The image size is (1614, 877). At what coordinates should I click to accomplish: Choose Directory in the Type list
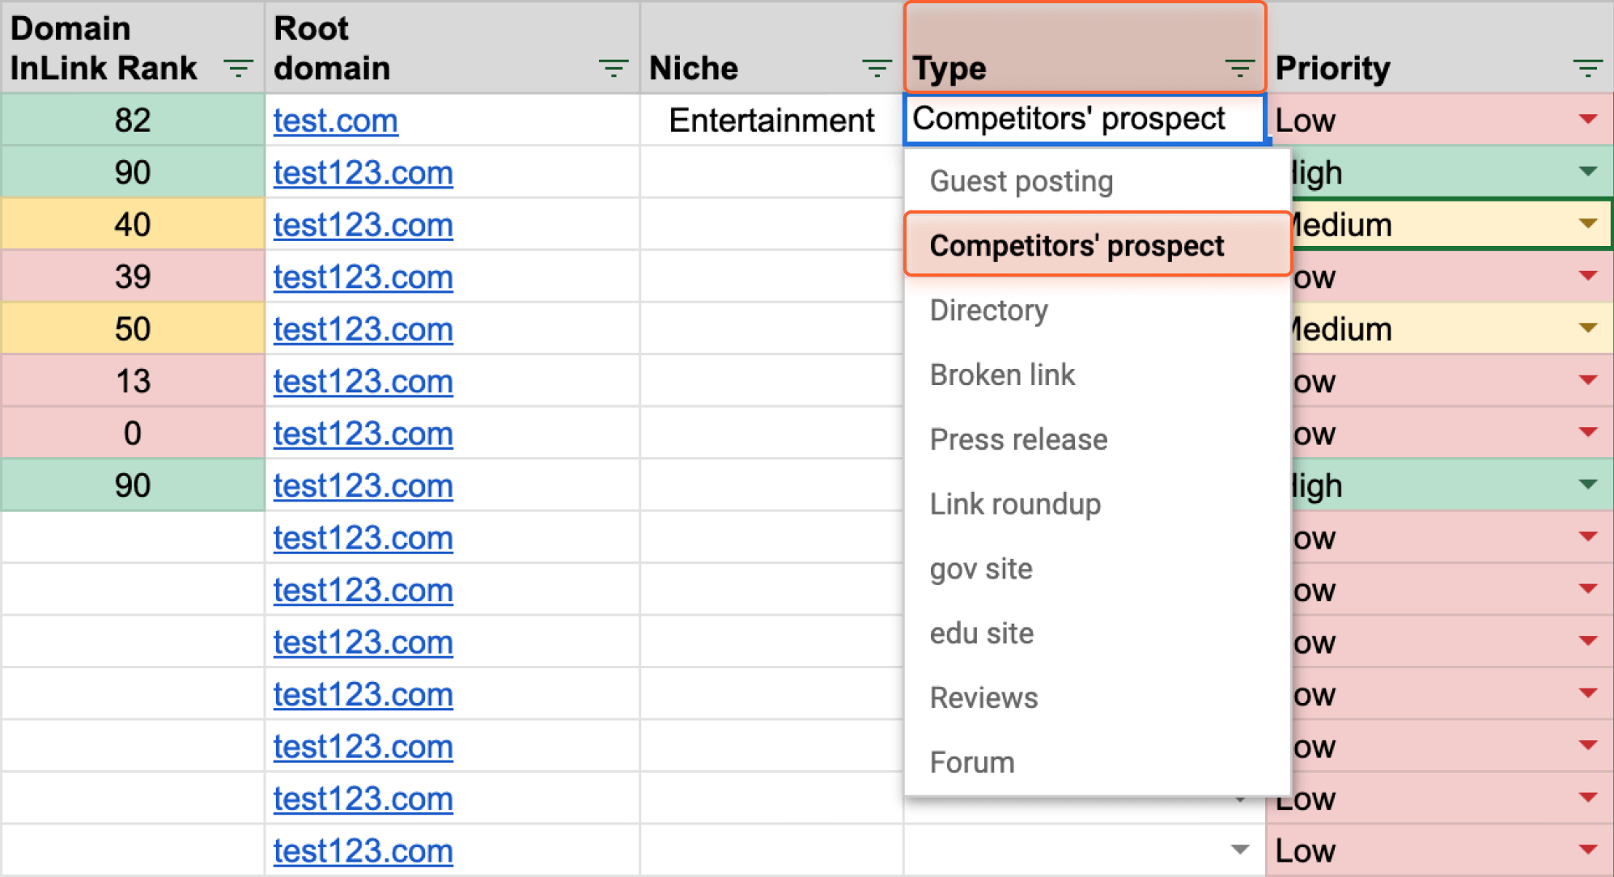988,311
